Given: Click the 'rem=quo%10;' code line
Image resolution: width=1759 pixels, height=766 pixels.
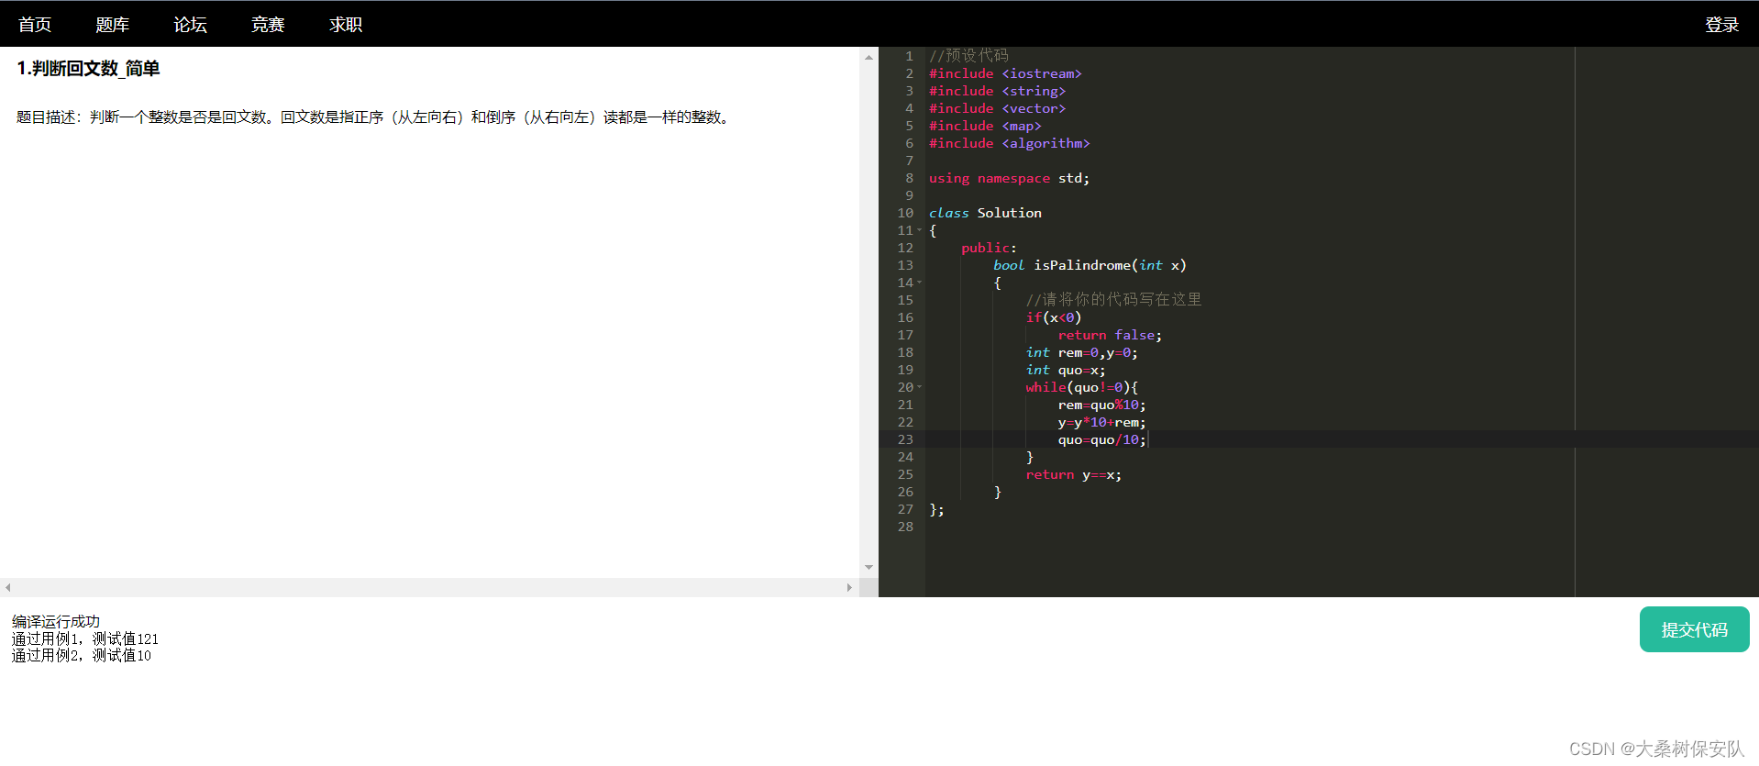Looking at the screenshot, I should click(1101, 405).
